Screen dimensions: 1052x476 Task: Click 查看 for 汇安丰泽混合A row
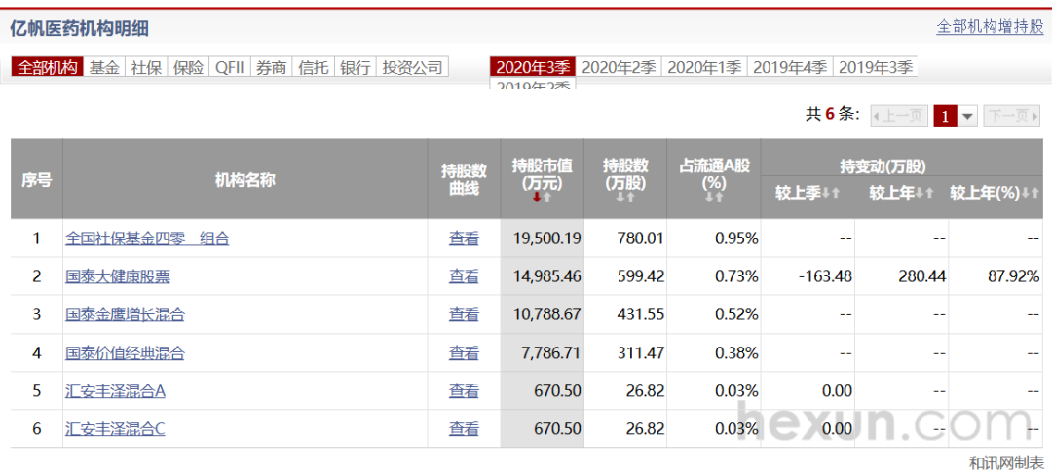(464, 390)
